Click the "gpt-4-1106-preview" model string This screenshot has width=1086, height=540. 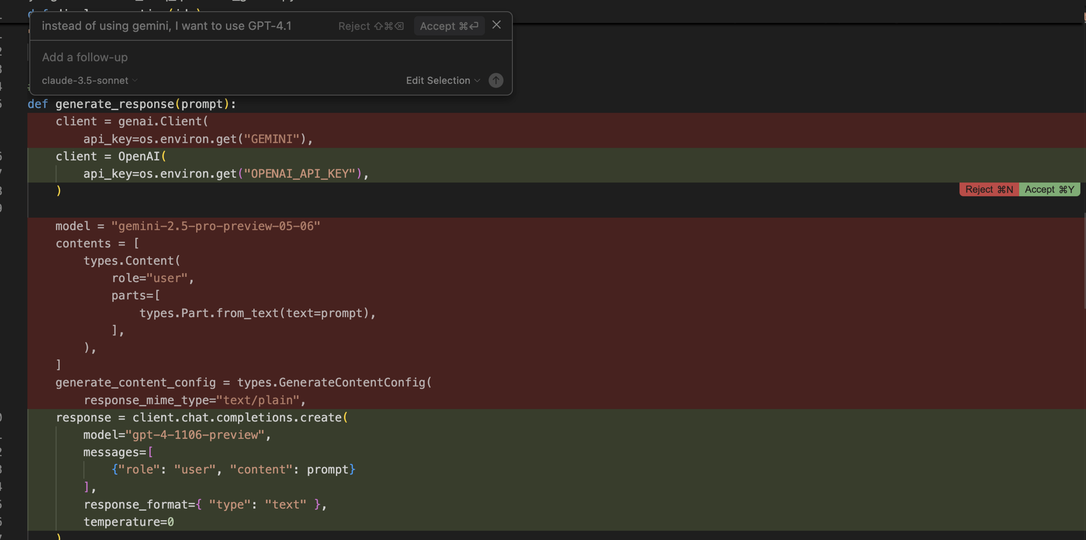coord(195,435)
